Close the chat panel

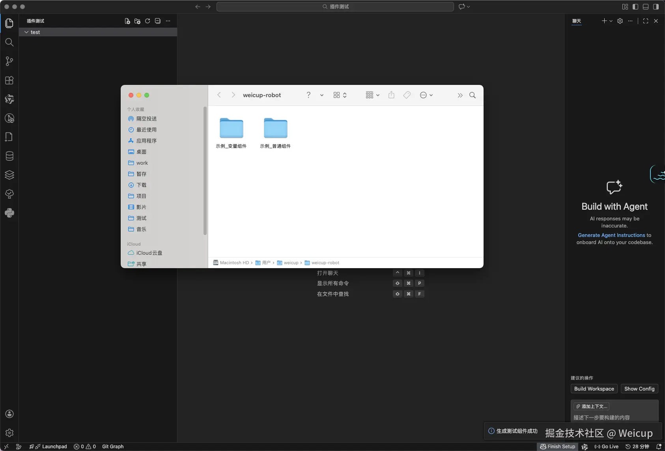click(656, 21)
